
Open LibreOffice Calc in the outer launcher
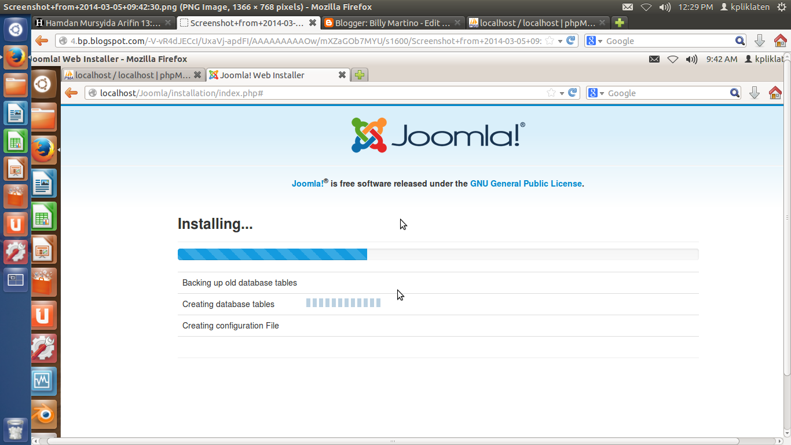(16, 141)
